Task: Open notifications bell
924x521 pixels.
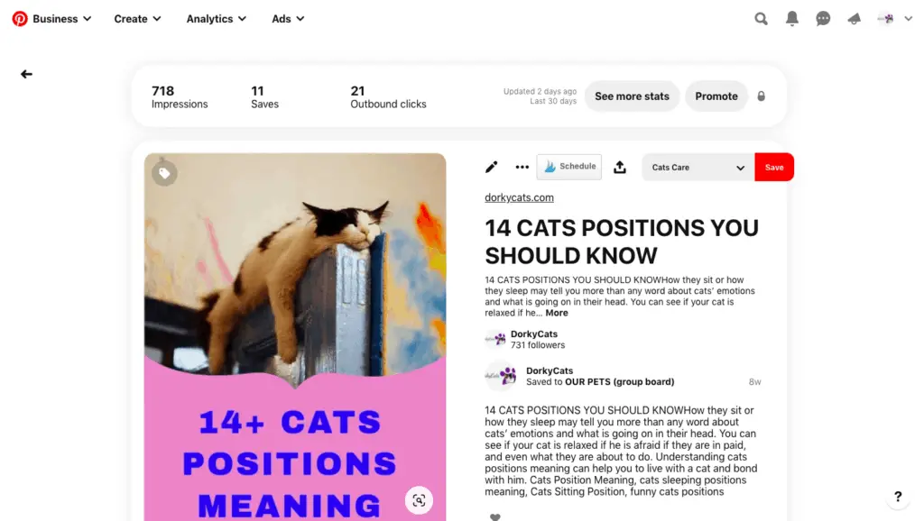Action: coord(792,19)
